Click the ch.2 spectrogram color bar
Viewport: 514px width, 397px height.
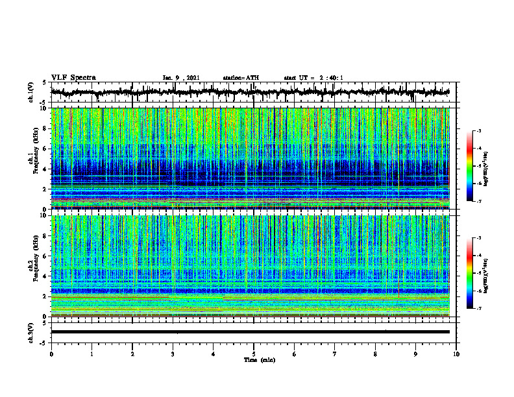click(470, 273)
